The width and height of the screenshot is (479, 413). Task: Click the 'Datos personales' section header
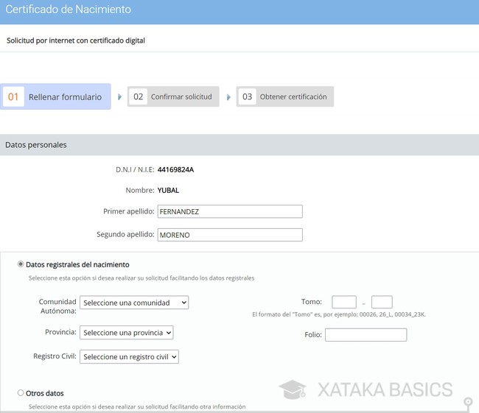(x=239, y=145)
